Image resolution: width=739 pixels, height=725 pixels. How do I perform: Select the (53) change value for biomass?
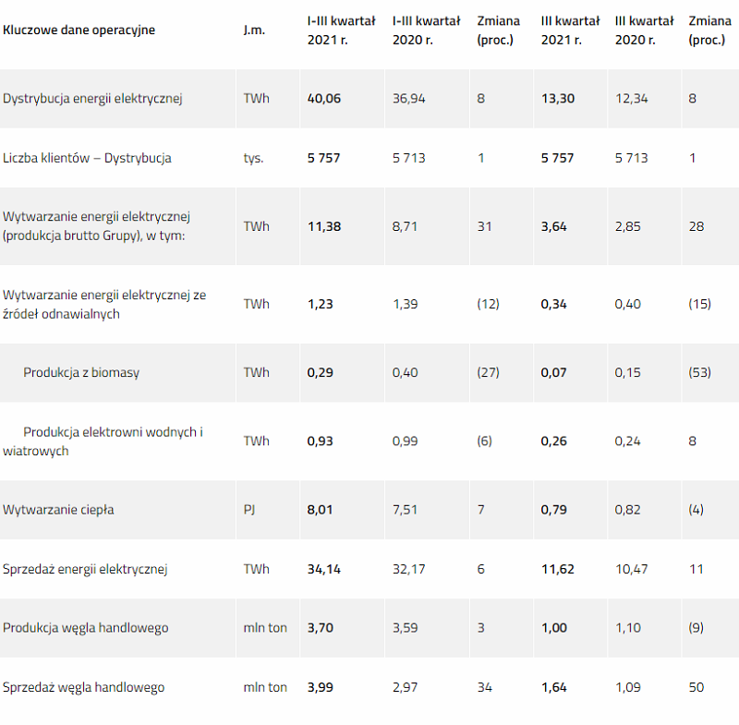coord(699,372)
